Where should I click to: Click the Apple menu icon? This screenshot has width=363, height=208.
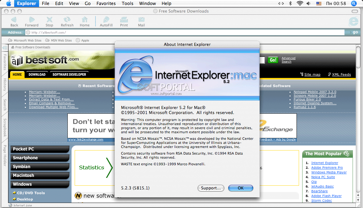[9, 3]
